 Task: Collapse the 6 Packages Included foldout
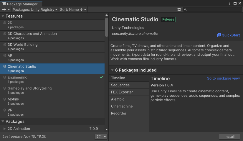click(112, 70)
